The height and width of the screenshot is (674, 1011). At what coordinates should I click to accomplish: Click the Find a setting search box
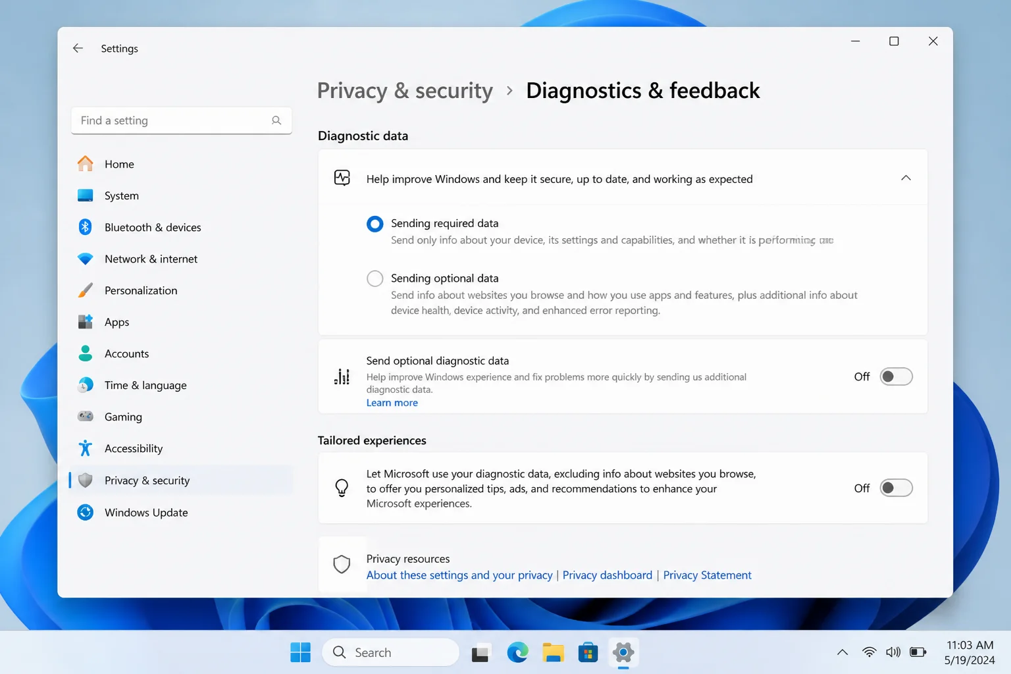(x=181, y=120)
